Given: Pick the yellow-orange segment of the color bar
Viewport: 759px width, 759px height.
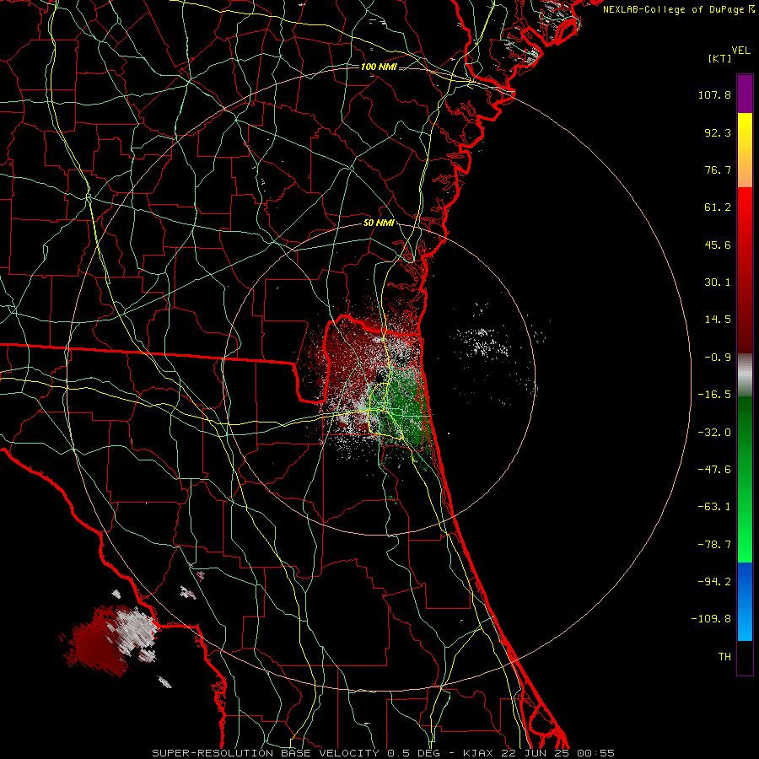Looking at the screenshot, I should 745,150.
